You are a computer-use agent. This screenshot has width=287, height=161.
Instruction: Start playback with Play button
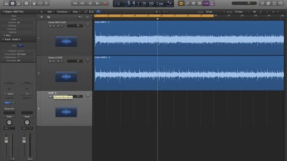point(97,3)
